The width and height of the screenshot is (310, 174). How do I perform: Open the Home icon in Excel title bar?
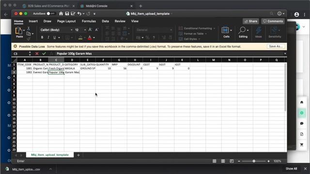61,14
